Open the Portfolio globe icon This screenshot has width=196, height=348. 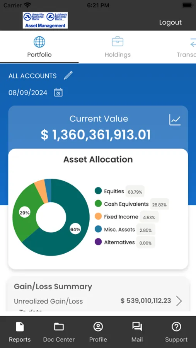click(39, 42)
